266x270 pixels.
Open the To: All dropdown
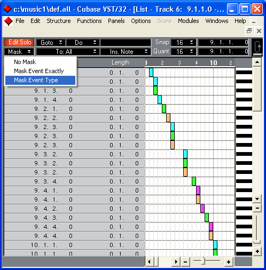pyautogui.click(x=68, y=52)
